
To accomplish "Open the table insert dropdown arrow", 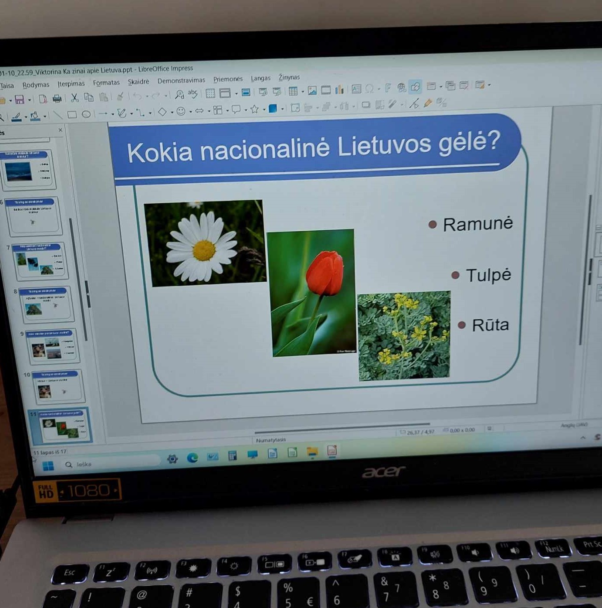I will tap(303, 91).
